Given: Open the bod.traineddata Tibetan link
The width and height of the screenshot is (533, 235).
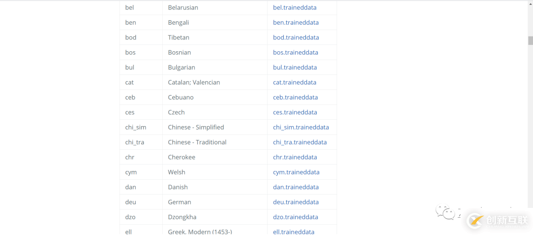Looking at the screenshot, I should pos(296,37).
